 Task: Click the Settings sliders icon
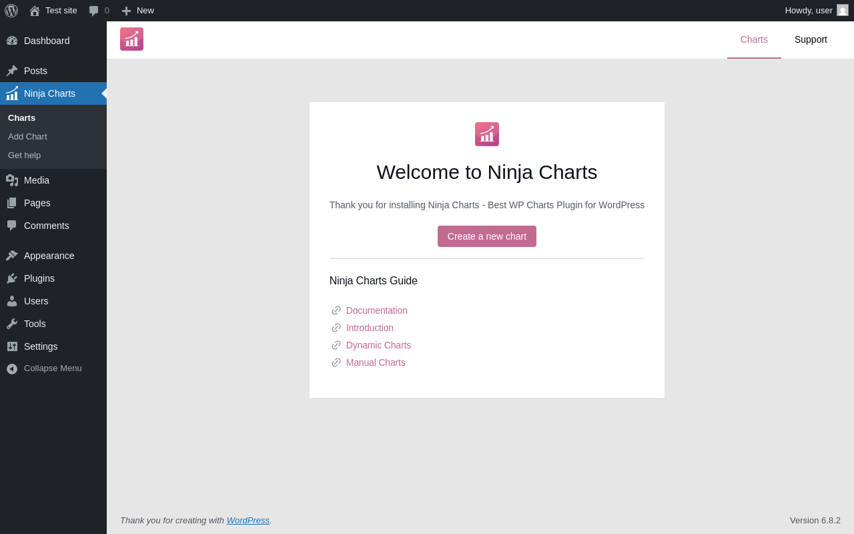pos(12,346)
